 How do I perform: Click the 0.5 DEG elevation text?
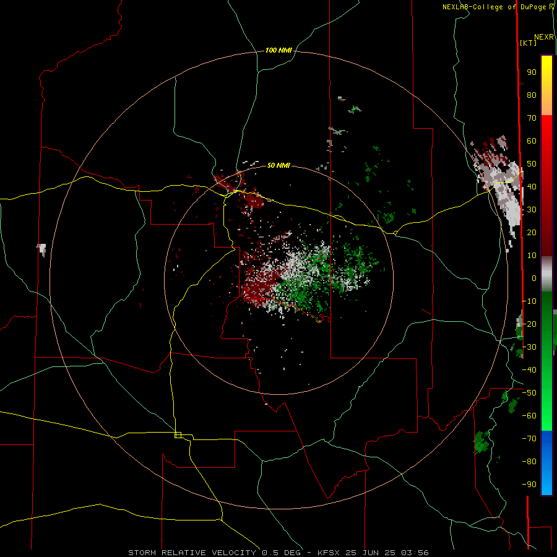[x=282, y=553]
